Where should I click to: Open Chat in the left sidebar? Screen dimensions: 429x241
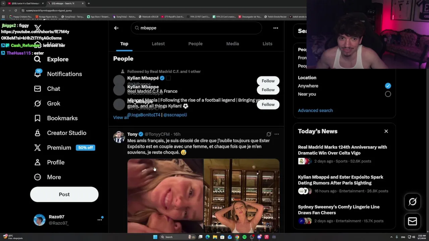47,89
